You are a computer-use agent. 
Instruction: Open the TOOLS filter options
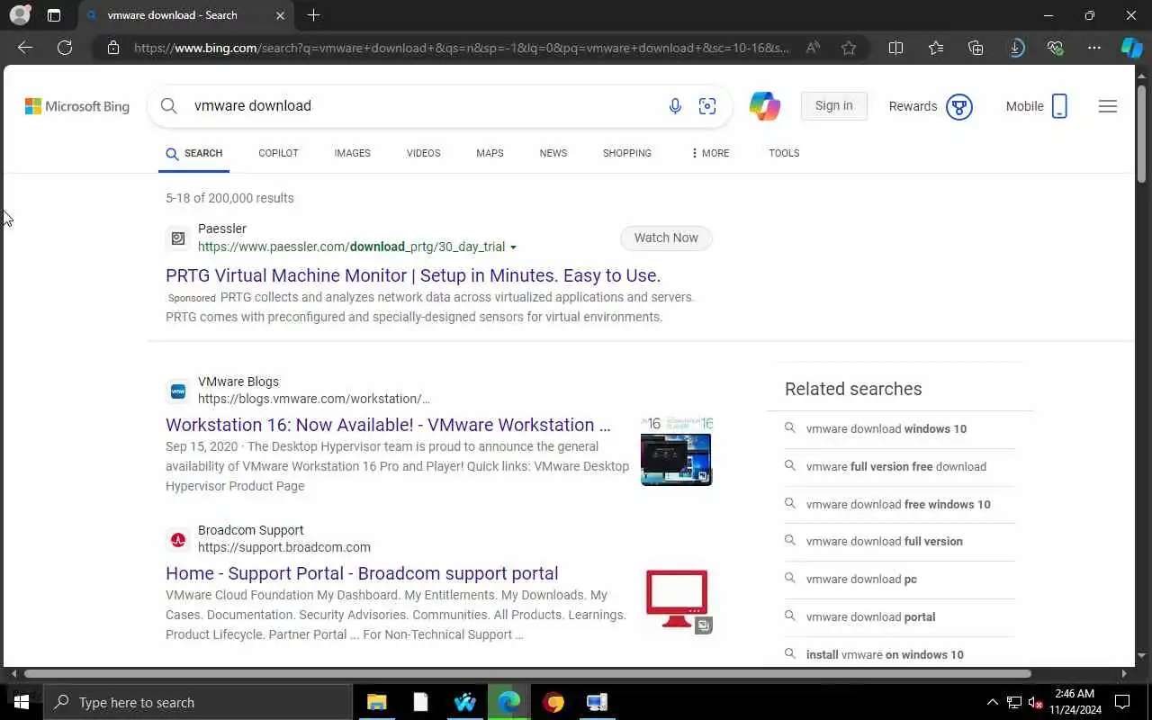point(784,153)
